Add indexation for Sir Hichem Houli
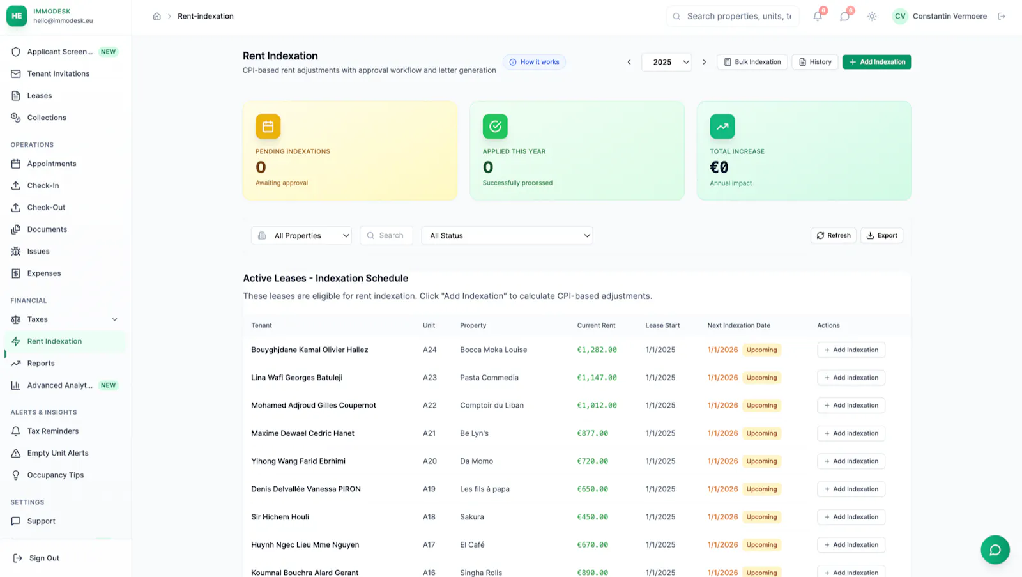Image resolution: width=1022 pixels, height=577 pixels. pos(851,517)
